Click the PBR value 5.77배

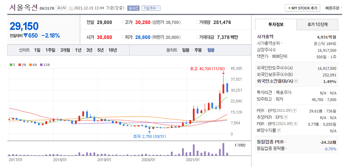pos(314,124)
